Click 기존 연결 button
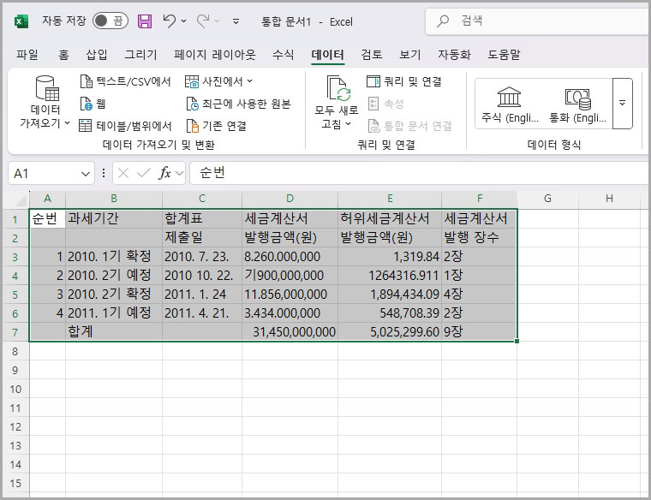 tap(217, 126)
